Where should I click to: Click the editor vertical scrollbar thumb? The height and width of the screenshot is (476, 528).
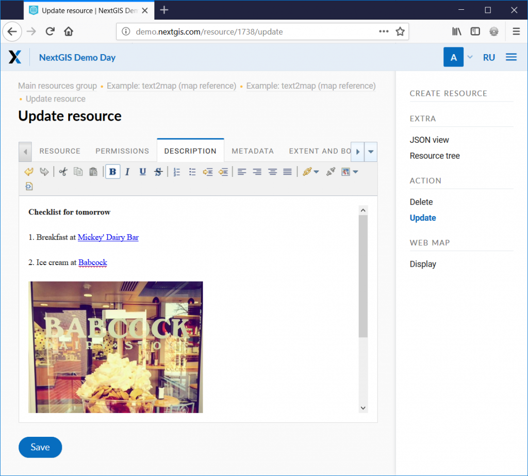coord(363,276)
